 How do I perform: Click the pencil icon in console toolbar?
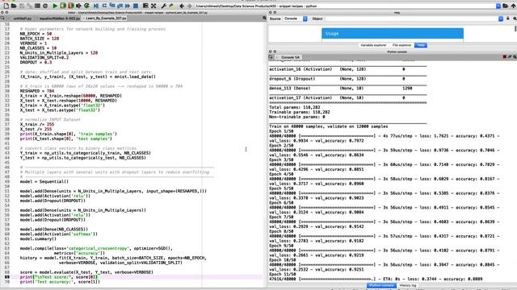(x=510, y=57)
